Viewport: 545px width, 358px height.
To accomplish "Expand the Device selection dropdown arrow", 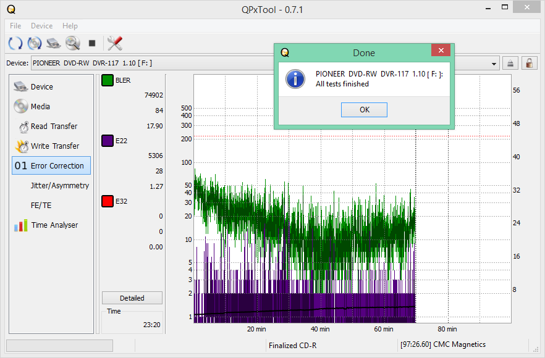I will pos(494,64).
